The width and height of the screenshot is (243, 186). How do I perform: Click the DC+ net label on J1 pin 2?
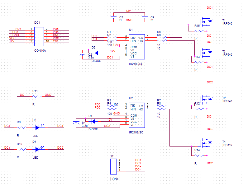point(138,166)
